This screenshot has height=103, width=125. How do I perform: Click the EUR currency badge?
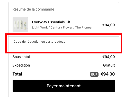click(94, 74)
